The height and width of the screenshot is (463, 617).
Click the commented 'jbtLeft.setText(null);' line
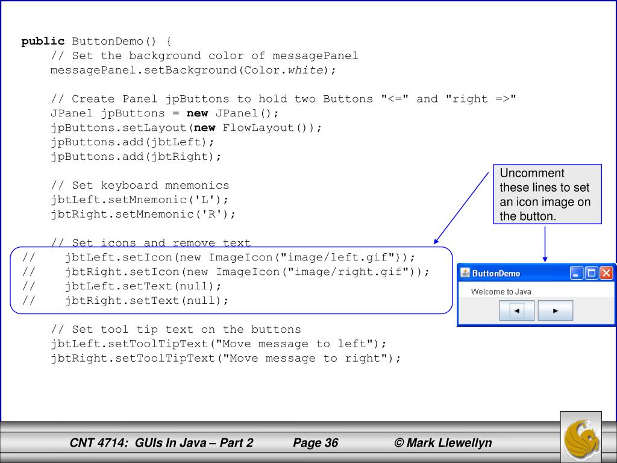coord(122,286)
